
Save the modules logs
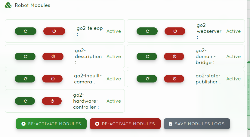197,124
